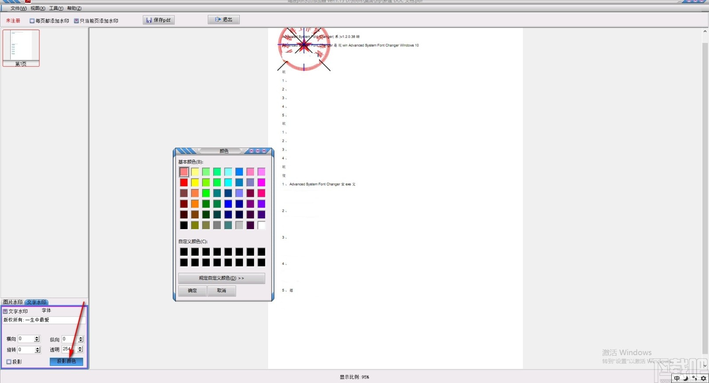
Task: Toggle the 文字水印 checkbox in the panel
Action: [5, 311]
